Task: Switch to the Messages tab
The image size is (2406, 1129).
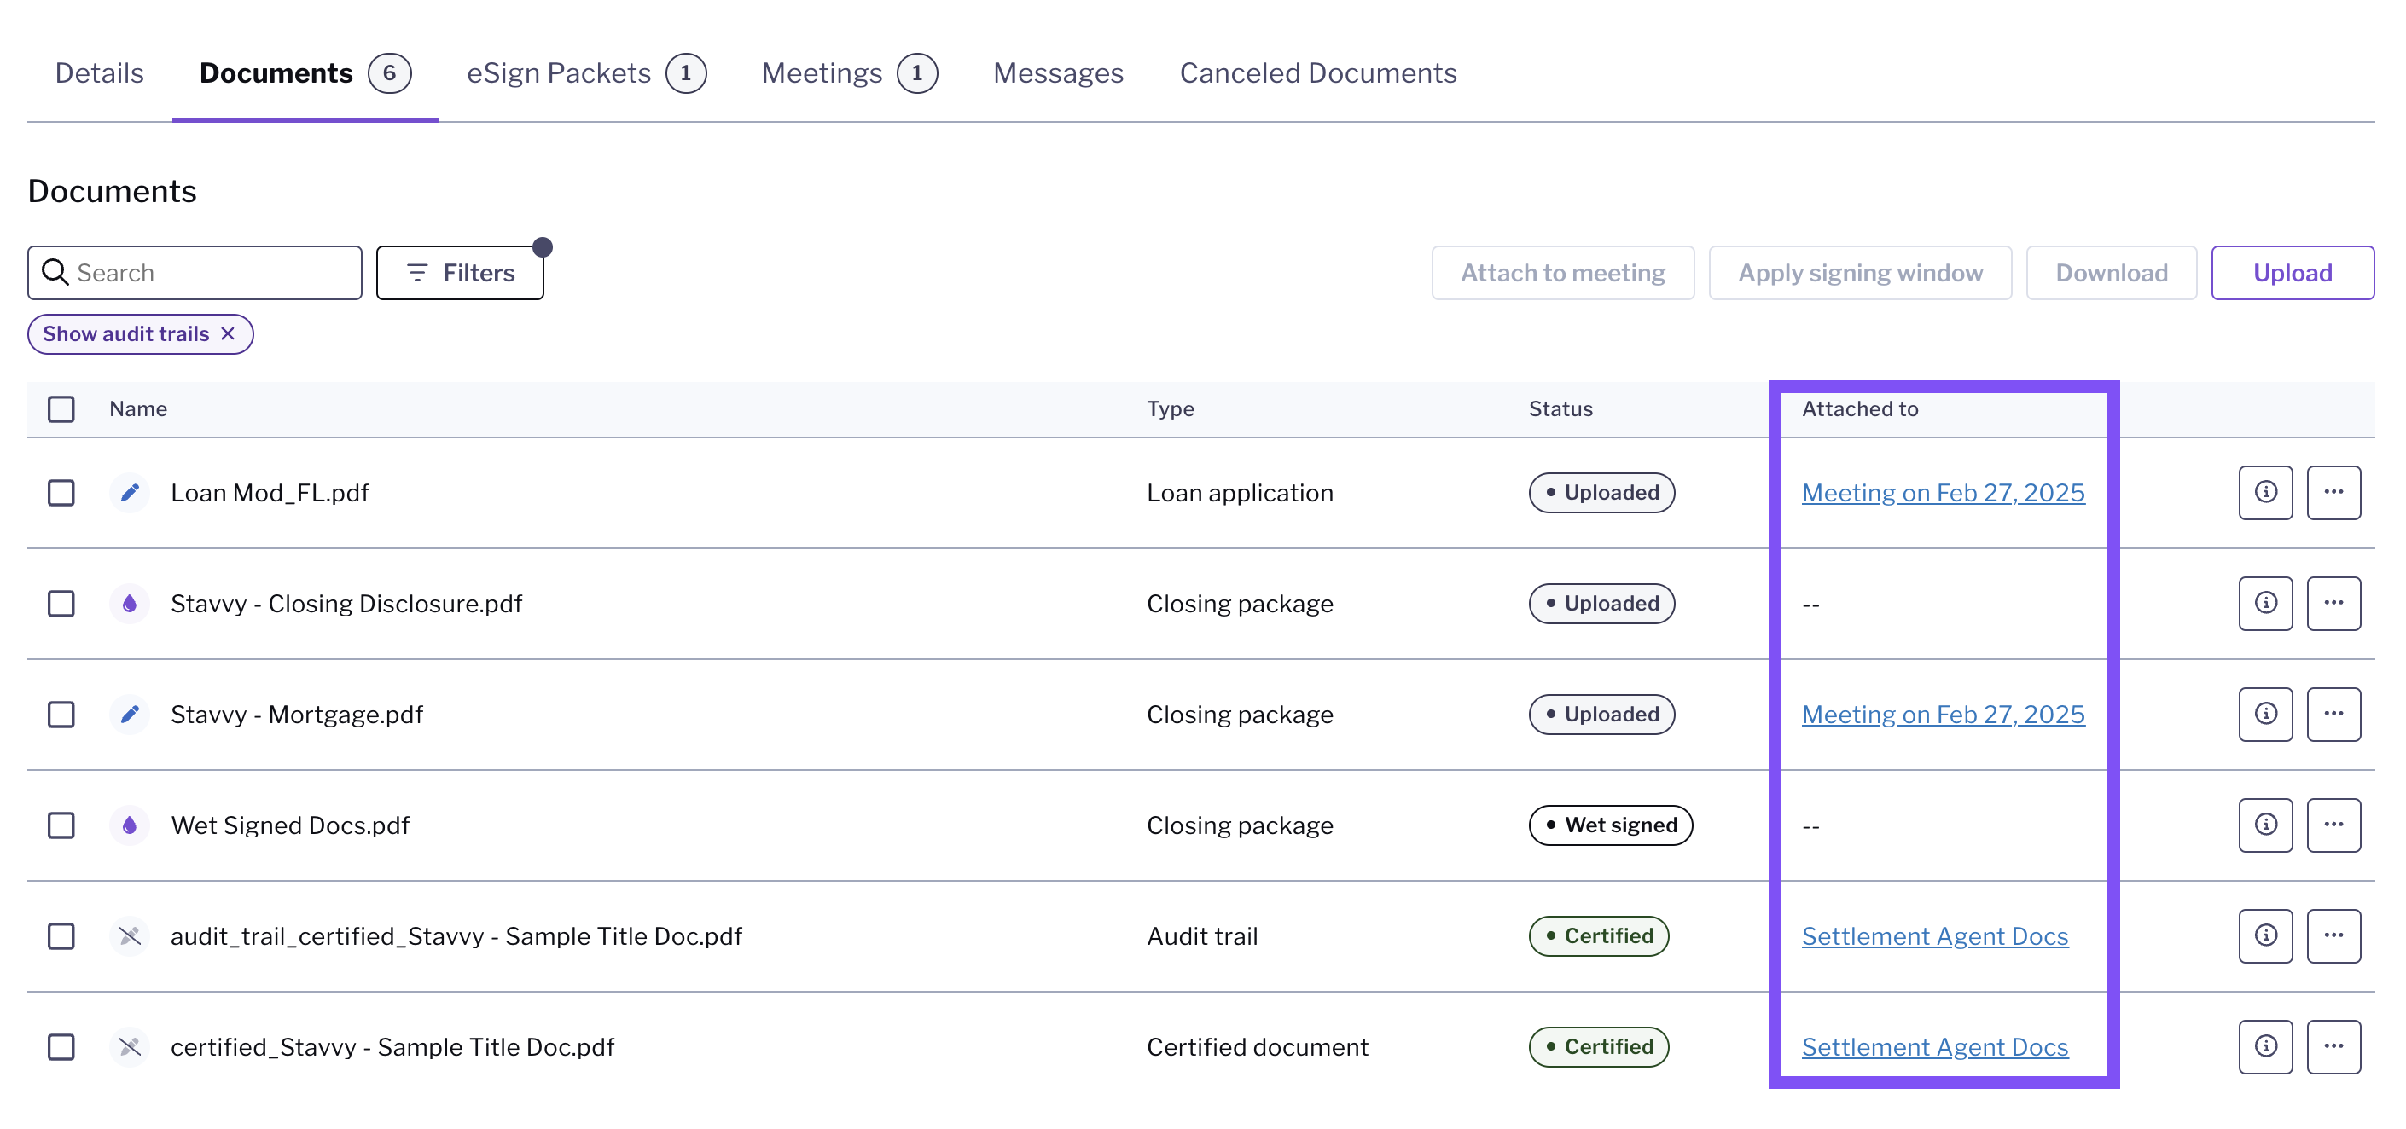Action: (x=1057, y=72)
